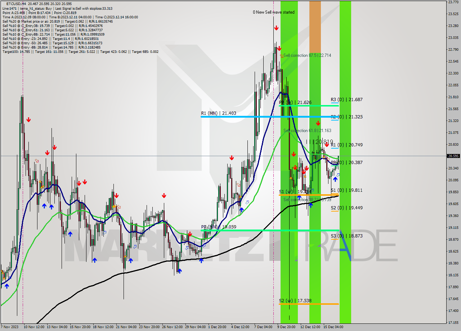Click the 'S1 (D) | 19.811' label

coord(347,190)
